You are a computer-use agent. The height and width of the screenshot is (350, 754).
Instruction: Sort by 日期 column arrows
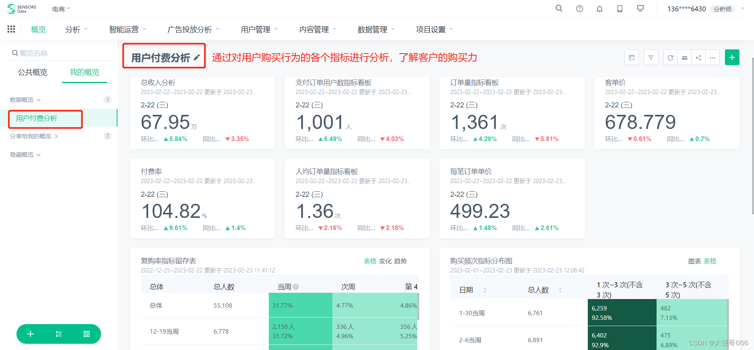pos(485,290)
